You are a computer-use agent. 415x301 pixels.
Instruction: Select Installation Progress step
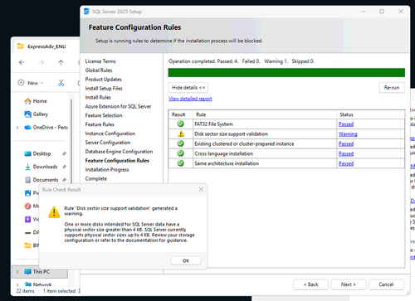pyautogui.click(x=107, y=170)
